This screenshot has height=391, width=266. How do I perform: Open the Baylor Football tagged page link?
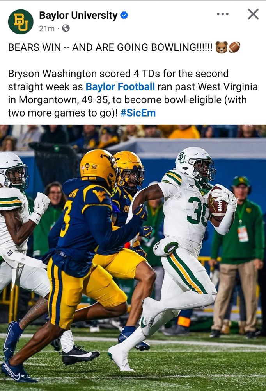[x=120, y=87]
